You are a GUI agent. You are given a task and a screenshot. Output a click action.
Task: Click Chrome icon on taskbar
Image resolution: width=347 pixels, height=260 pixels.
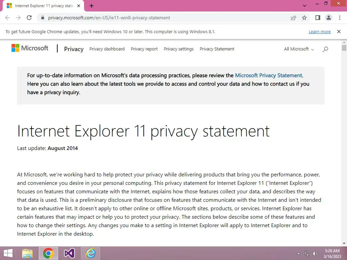[x=48, y=253]
